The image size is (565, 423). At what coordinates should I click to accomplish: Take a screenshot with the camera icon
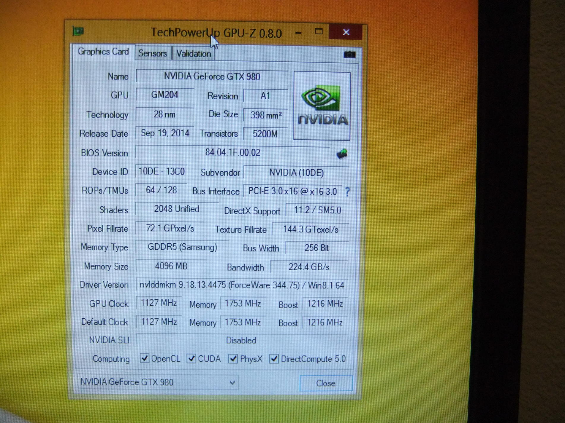349,54
